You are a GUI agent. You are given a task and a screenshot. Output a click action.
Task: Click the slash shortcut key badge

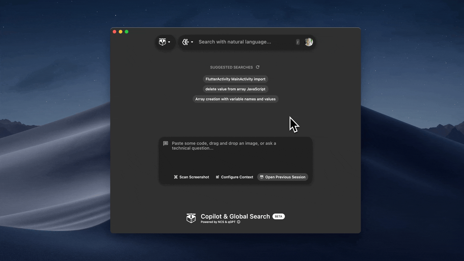tap(298, 42)
